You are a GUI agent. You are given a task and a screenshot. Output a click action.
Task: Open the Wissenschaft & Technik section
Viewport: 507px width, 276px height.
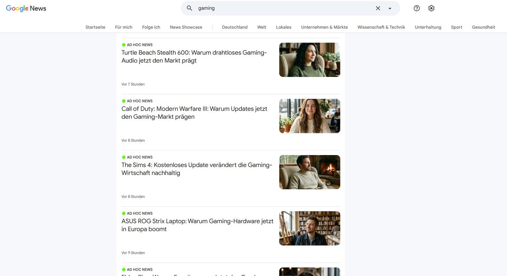pos(381,27)
